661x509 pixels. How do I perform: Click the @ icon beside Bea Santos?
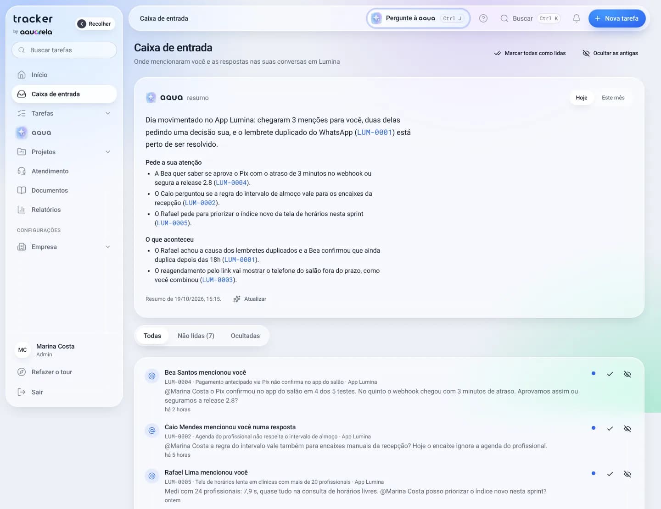click(152, 376)
